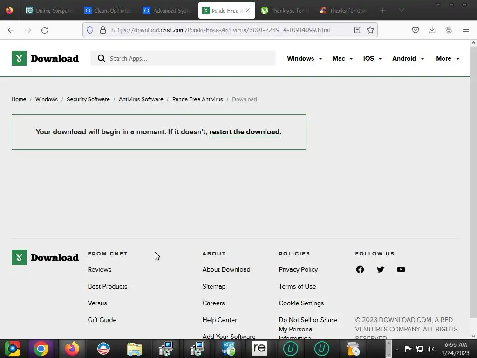This screenshot has height=358, width=477.
Task: Go to Home breadcrumb
Action: tap(19, 99)
